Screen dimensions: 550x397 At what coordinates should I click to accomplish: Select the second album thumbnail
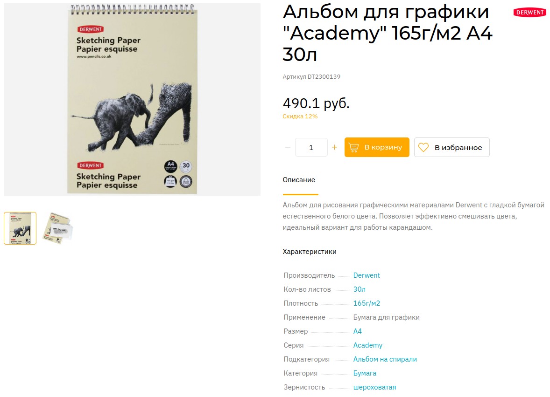(x=57, y=228)
